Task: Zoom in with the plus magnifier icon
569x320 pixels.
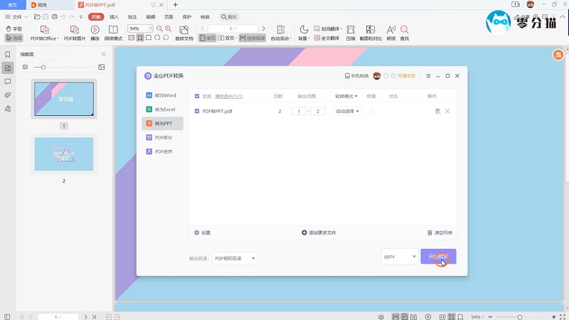Action: [168, 28]
